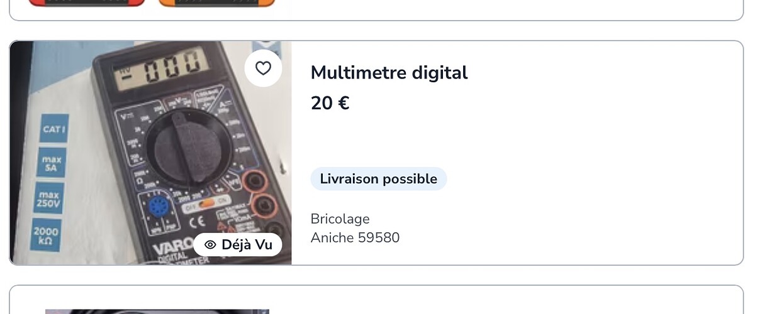Click the blue round transistor socket in the photo
This screenshot has height=314, width=767.
pyautogui.click(x=159, y=207)
